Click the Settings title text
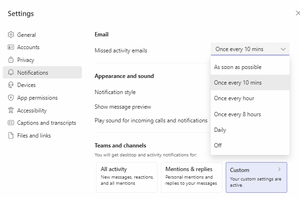 click(21, 14)
